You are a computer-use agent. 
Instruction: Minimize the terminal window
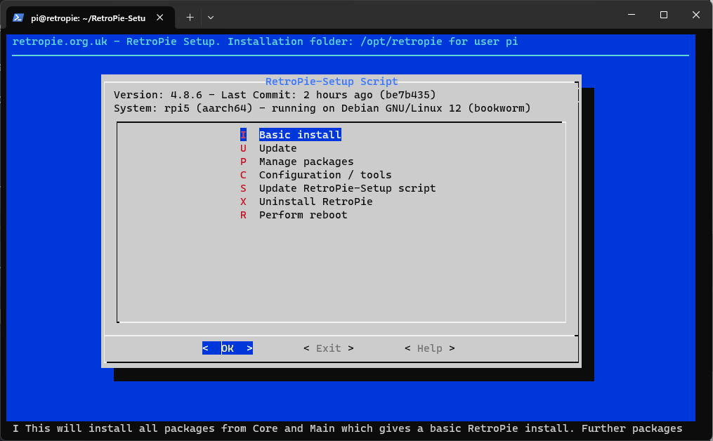coord(631,15)
